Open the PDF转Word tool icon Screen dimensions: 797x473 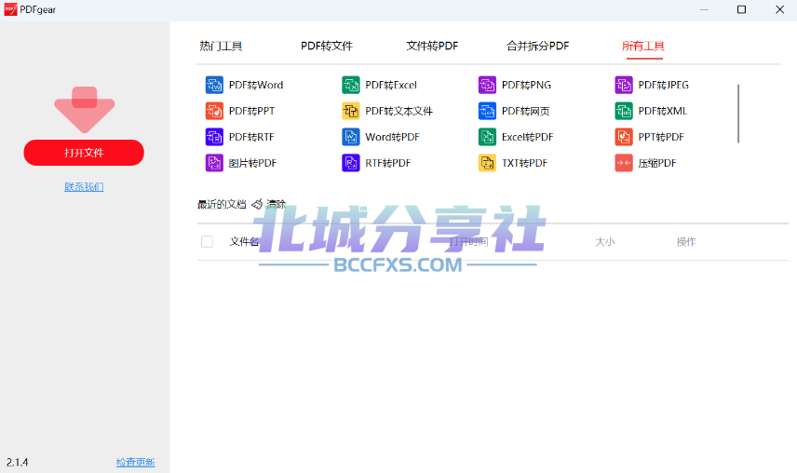(x=214, y=85)
